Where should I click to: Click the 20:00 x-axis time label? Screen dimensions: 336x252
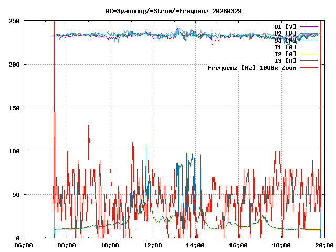pyautogui.click(x=324, y=245)
